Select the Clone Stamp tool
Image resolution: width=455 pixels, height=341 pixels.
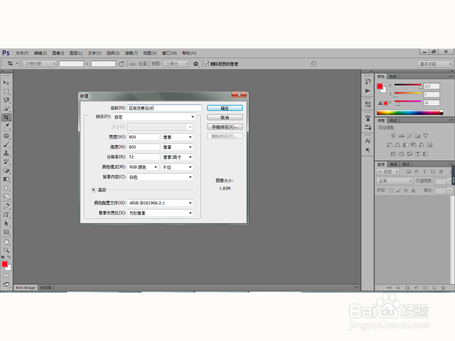[x=6, y=153]
